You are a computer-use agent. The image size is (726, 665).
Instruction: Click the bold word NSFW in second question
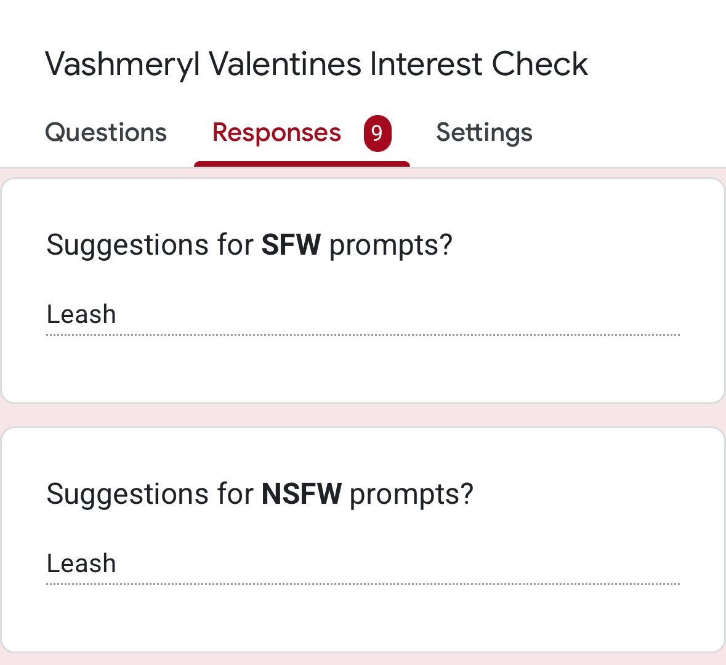point(301,494)
